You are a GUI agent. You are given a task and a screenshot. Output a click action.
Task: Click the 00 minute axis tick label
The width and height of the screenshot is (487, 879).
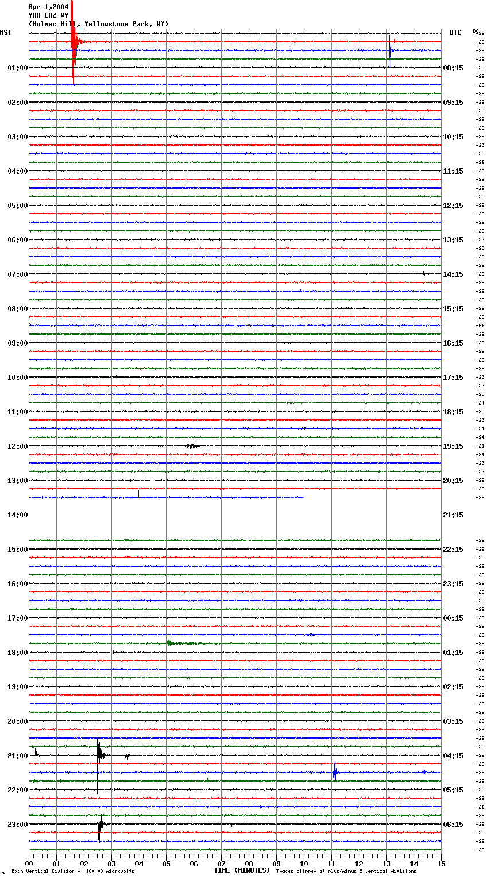(29, 864)
